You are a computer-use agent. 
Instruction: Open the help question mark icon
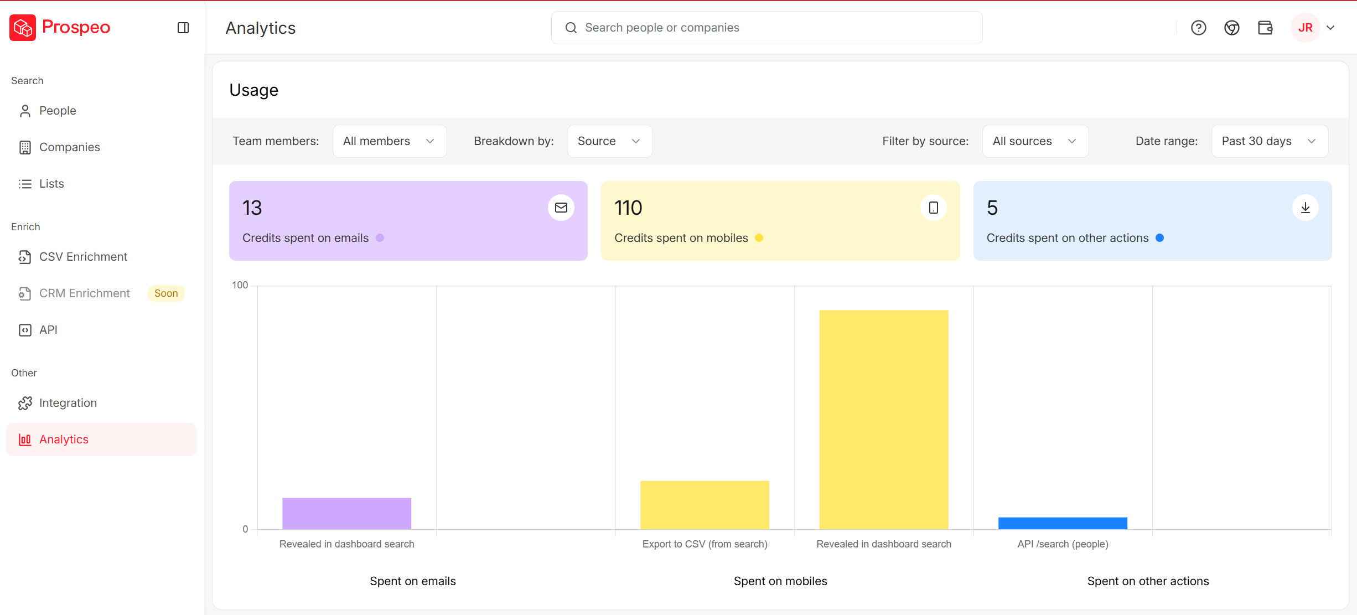point(1198,28)
